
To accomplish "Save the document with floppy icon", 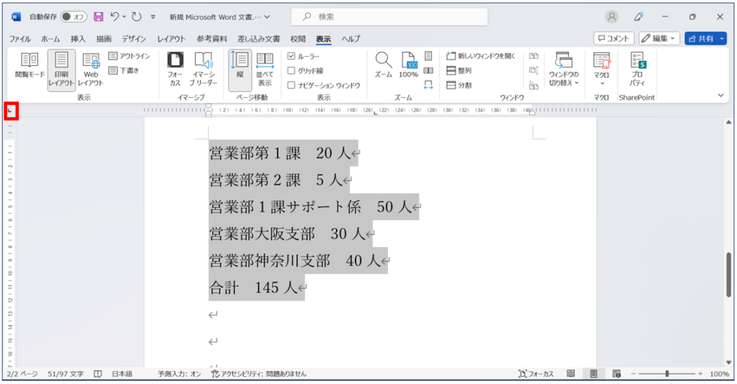I will (98, 17).
